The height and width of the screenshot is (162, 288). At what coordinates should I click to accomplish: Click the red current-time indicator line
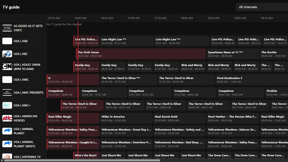click(78, 90)
